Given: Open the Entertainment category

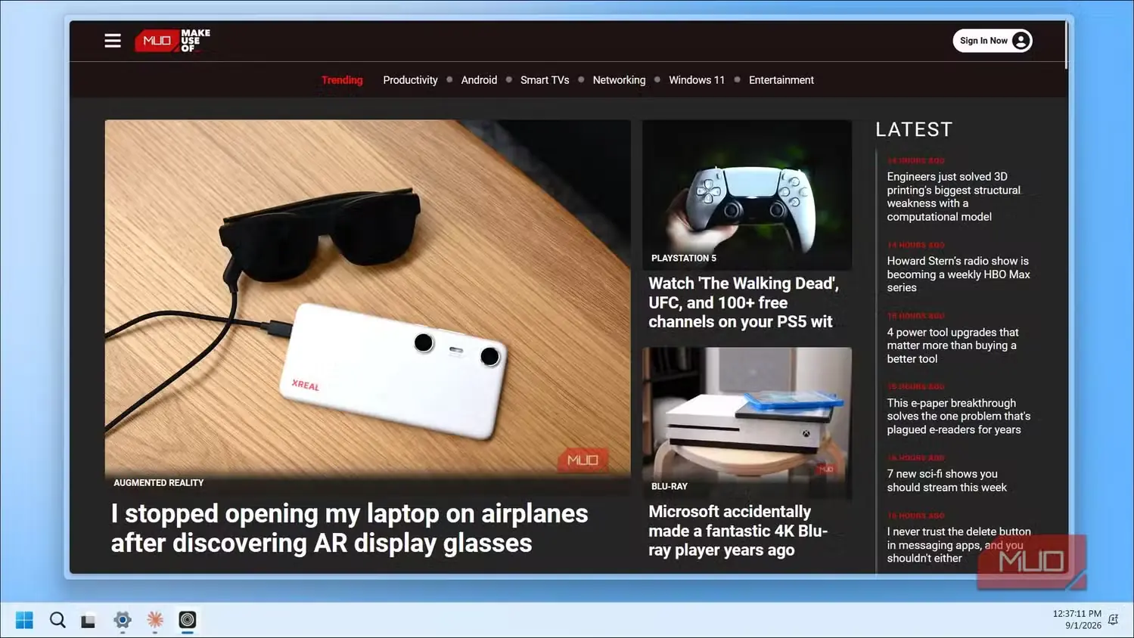Looking at the screenshot, I should [x=781, y=80].
